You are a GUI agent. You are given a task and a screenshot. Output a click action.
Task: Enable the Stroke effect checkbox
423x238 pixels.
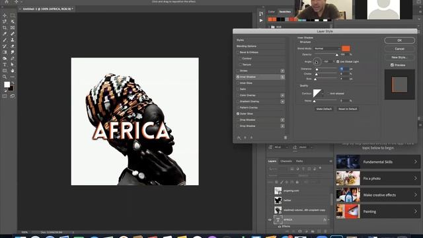point(238,71)
